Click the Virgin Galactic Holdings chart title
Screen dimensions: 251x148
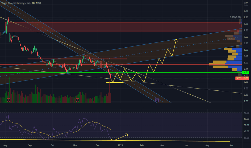(21, 3)
